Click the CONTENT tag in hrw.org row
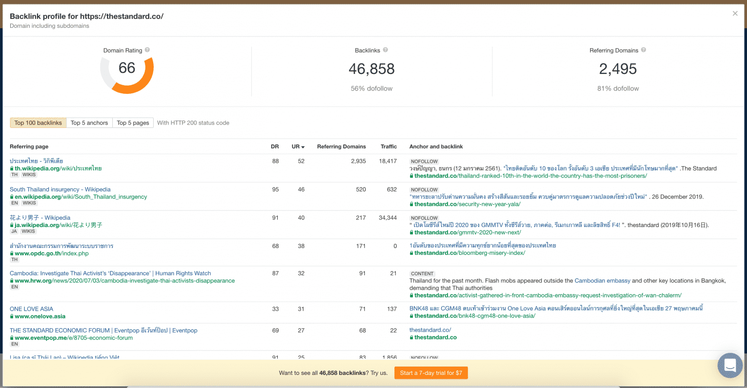This screenshot has height=388, width=747. (422, 274)
